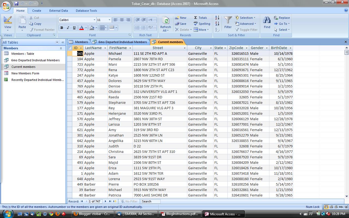Click the Save icon in Quick Access Toolbar
The height and width of the screenshot is (218, 349).
tap(16, 4)
